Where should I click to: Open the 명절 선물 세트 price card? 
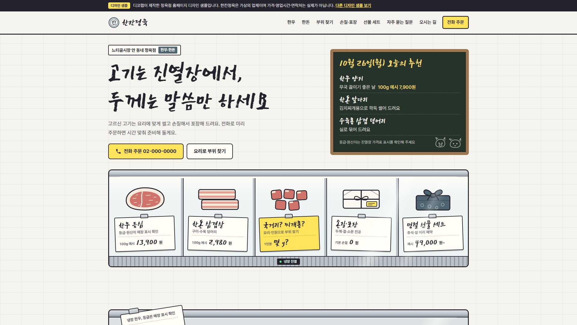433,234
